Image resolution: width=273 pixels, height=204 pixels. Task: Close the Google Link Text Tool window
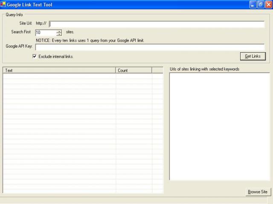269,5
